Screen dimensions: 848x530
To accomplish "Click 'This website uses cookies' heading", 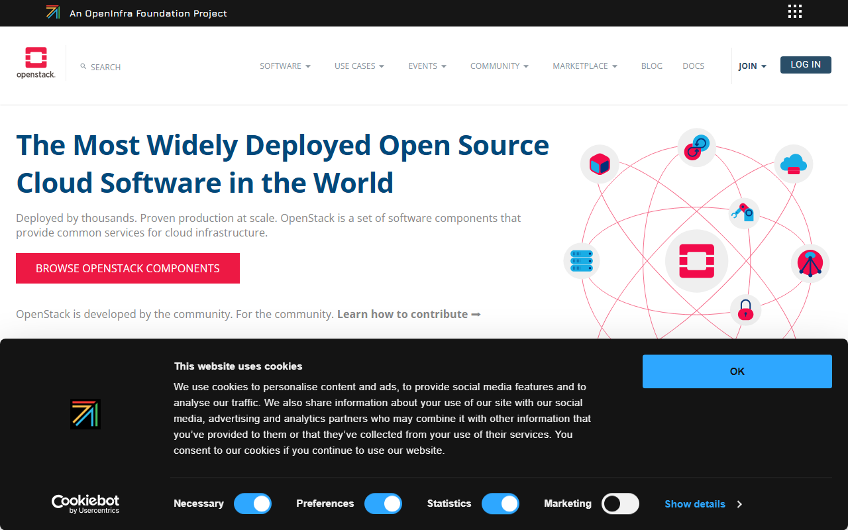I will coord(238,366).
